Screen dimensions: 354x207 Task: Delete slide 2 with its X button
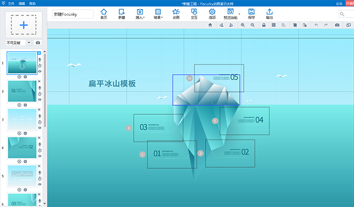[39, 81]
